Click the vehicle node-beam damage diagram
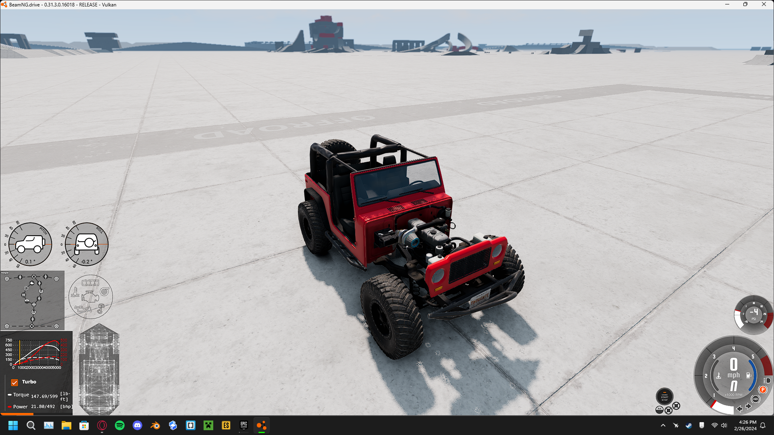Screen dimensions: 774x435 (99, 369)
